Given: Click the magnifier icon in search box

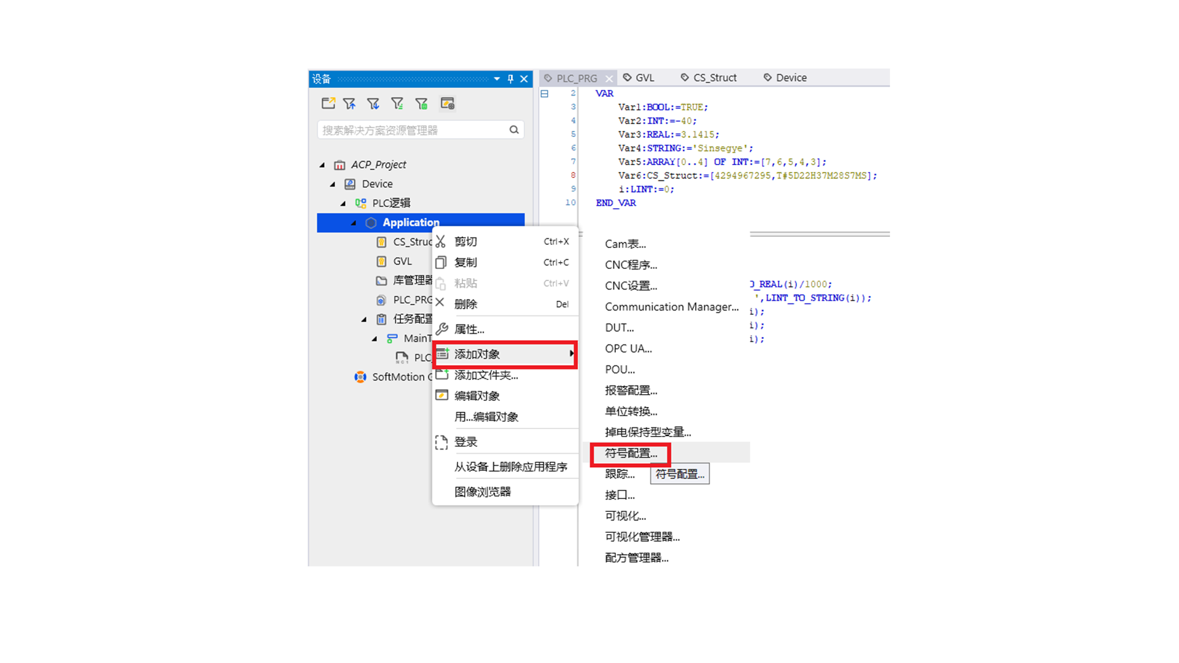Looking at the screenshot, I should pyautogui.click(x=514, y=130).
